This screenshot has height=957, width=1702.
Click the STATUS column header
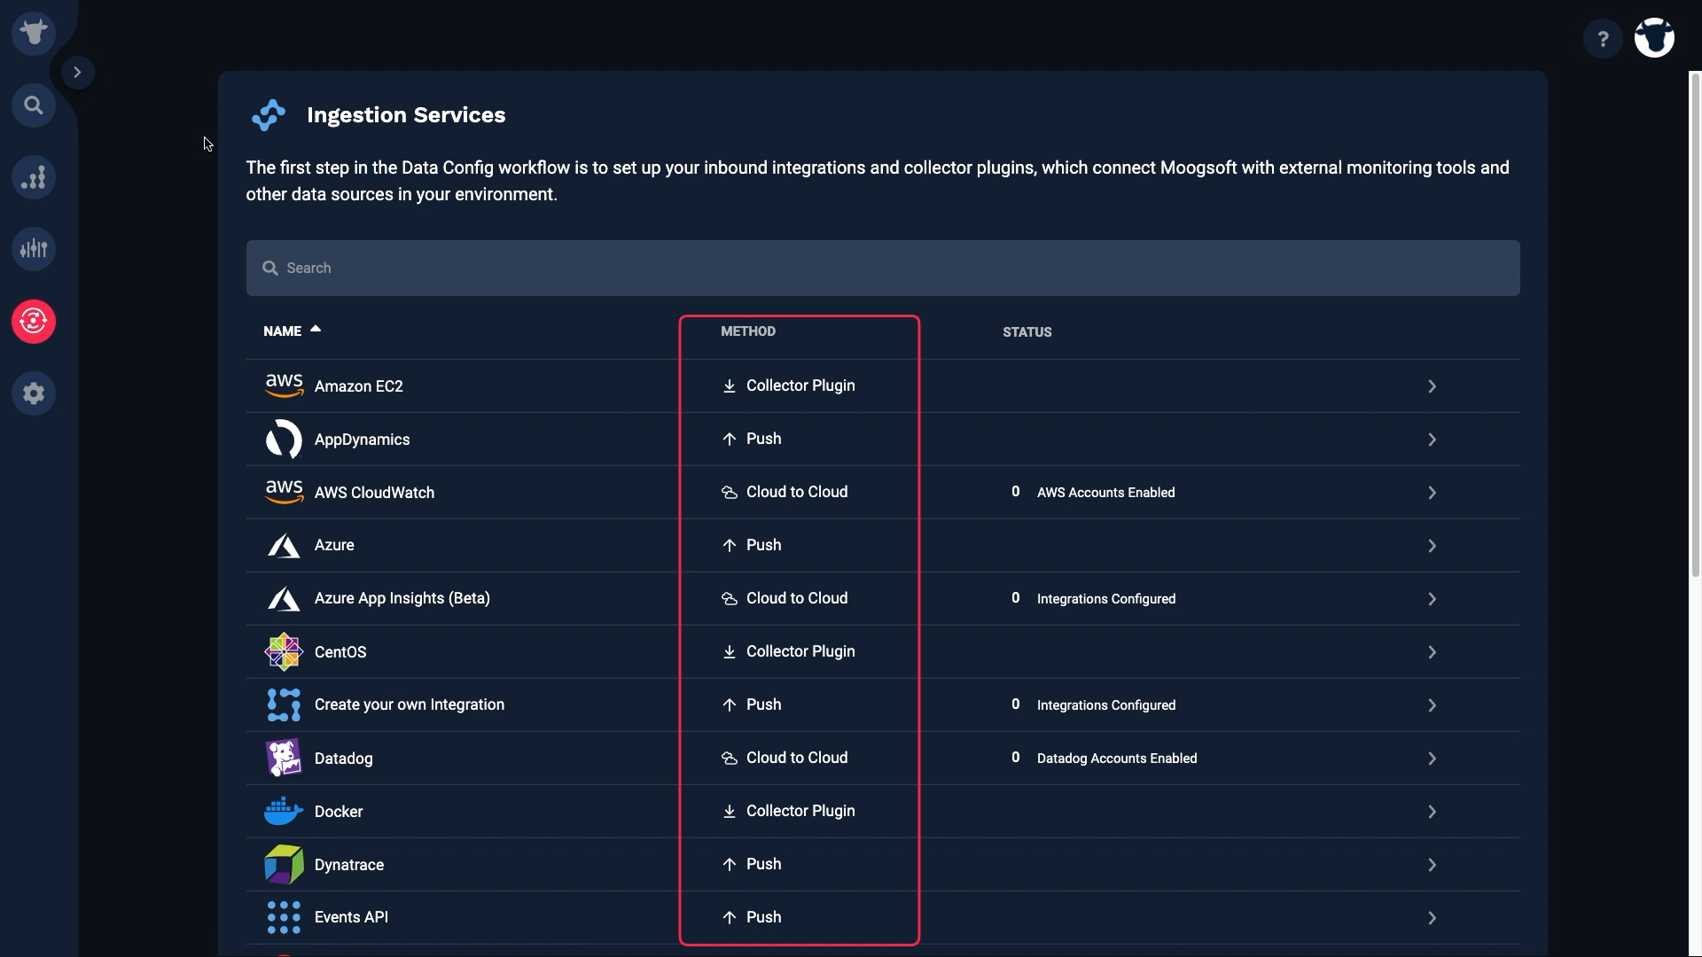pos(1027,332)
